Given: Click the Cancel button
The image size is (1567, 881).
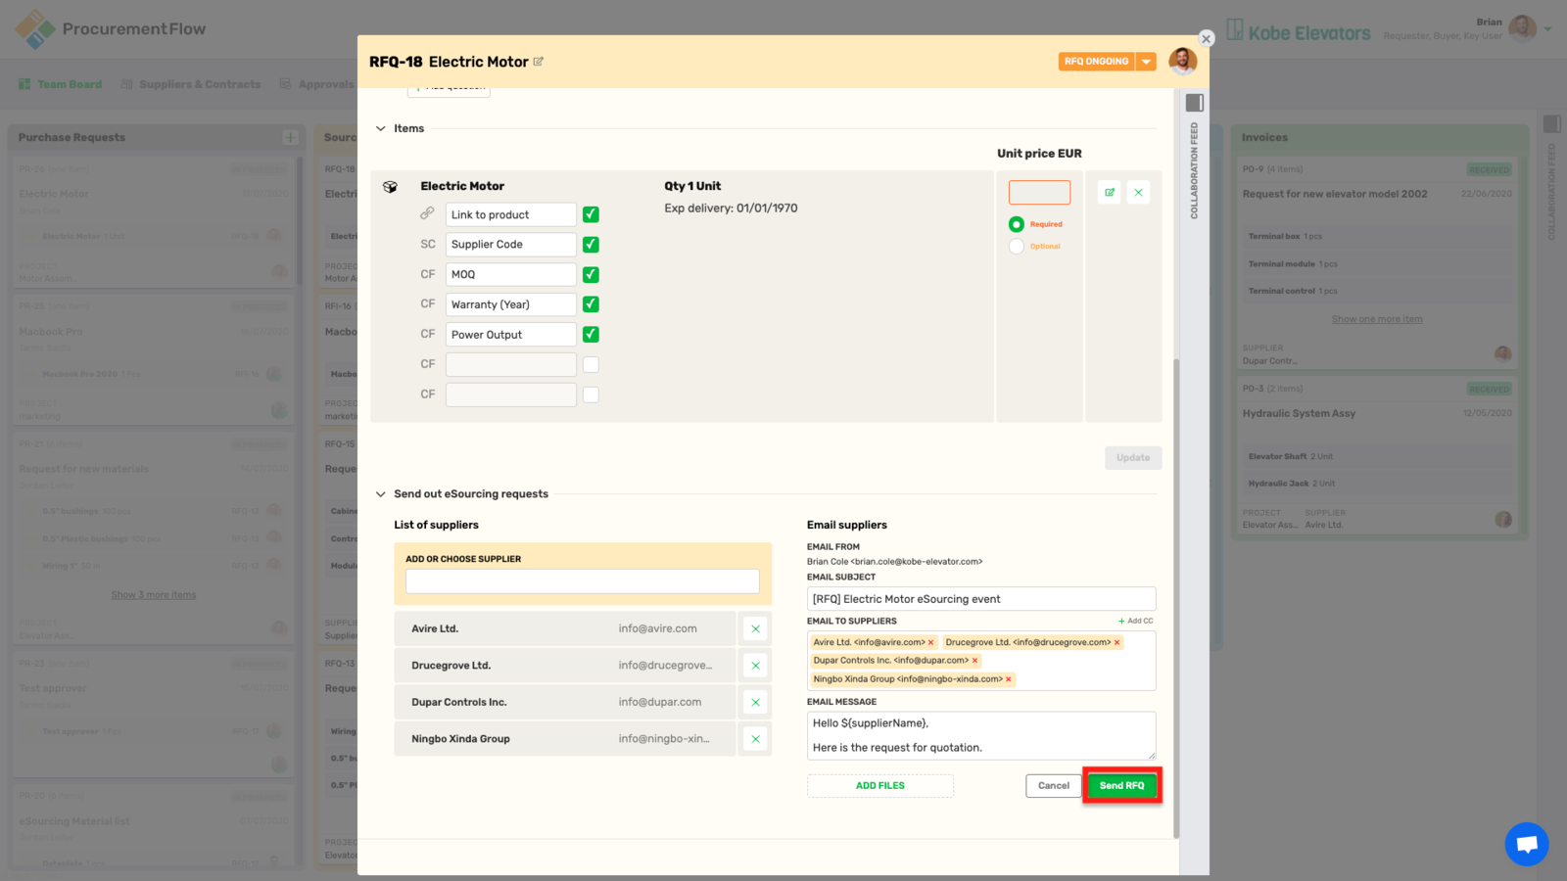Looking at the screenshot, I should click(x=1054, y=786).
